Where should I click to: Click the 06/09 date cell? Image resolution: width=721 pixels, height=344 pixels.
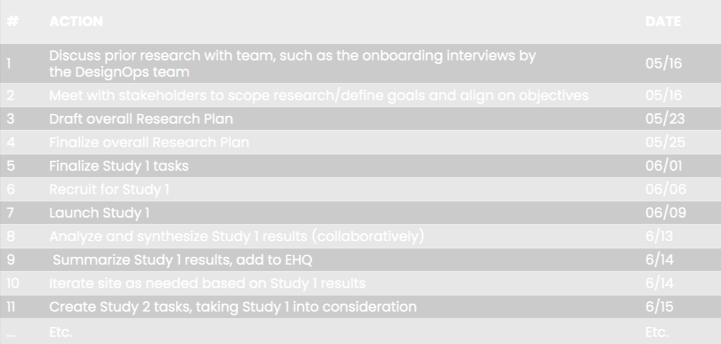(x=665, y=213)
